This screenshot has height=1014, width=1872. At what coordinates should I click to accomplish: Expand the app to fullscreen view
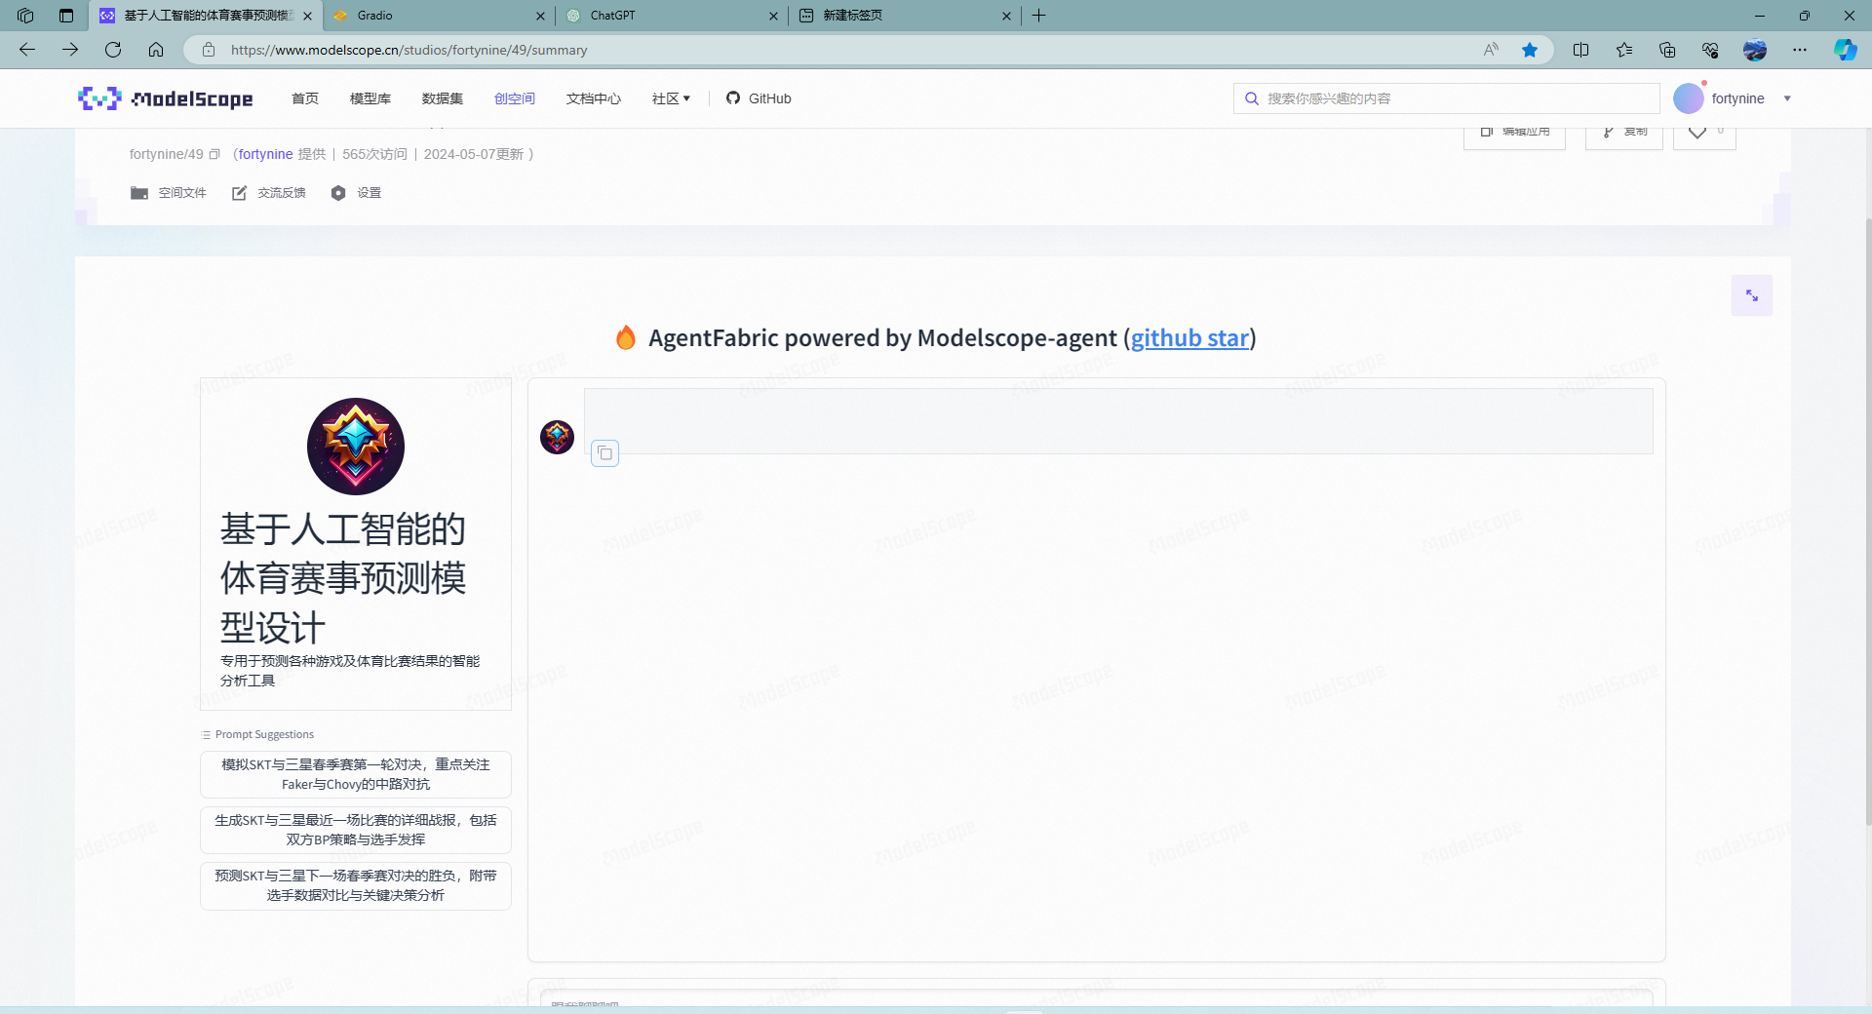click(x=1751, y=295)
